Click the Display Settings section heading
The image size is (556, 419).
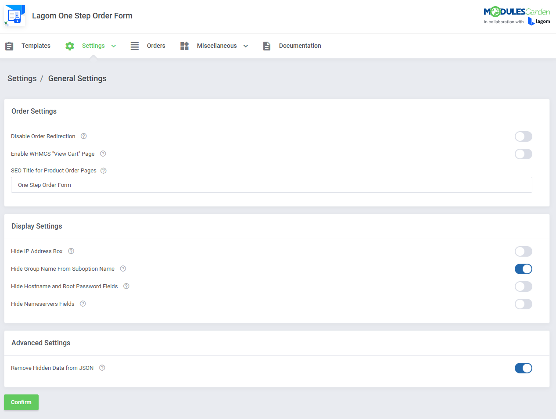pyautogui.click(x=37, y=226)
